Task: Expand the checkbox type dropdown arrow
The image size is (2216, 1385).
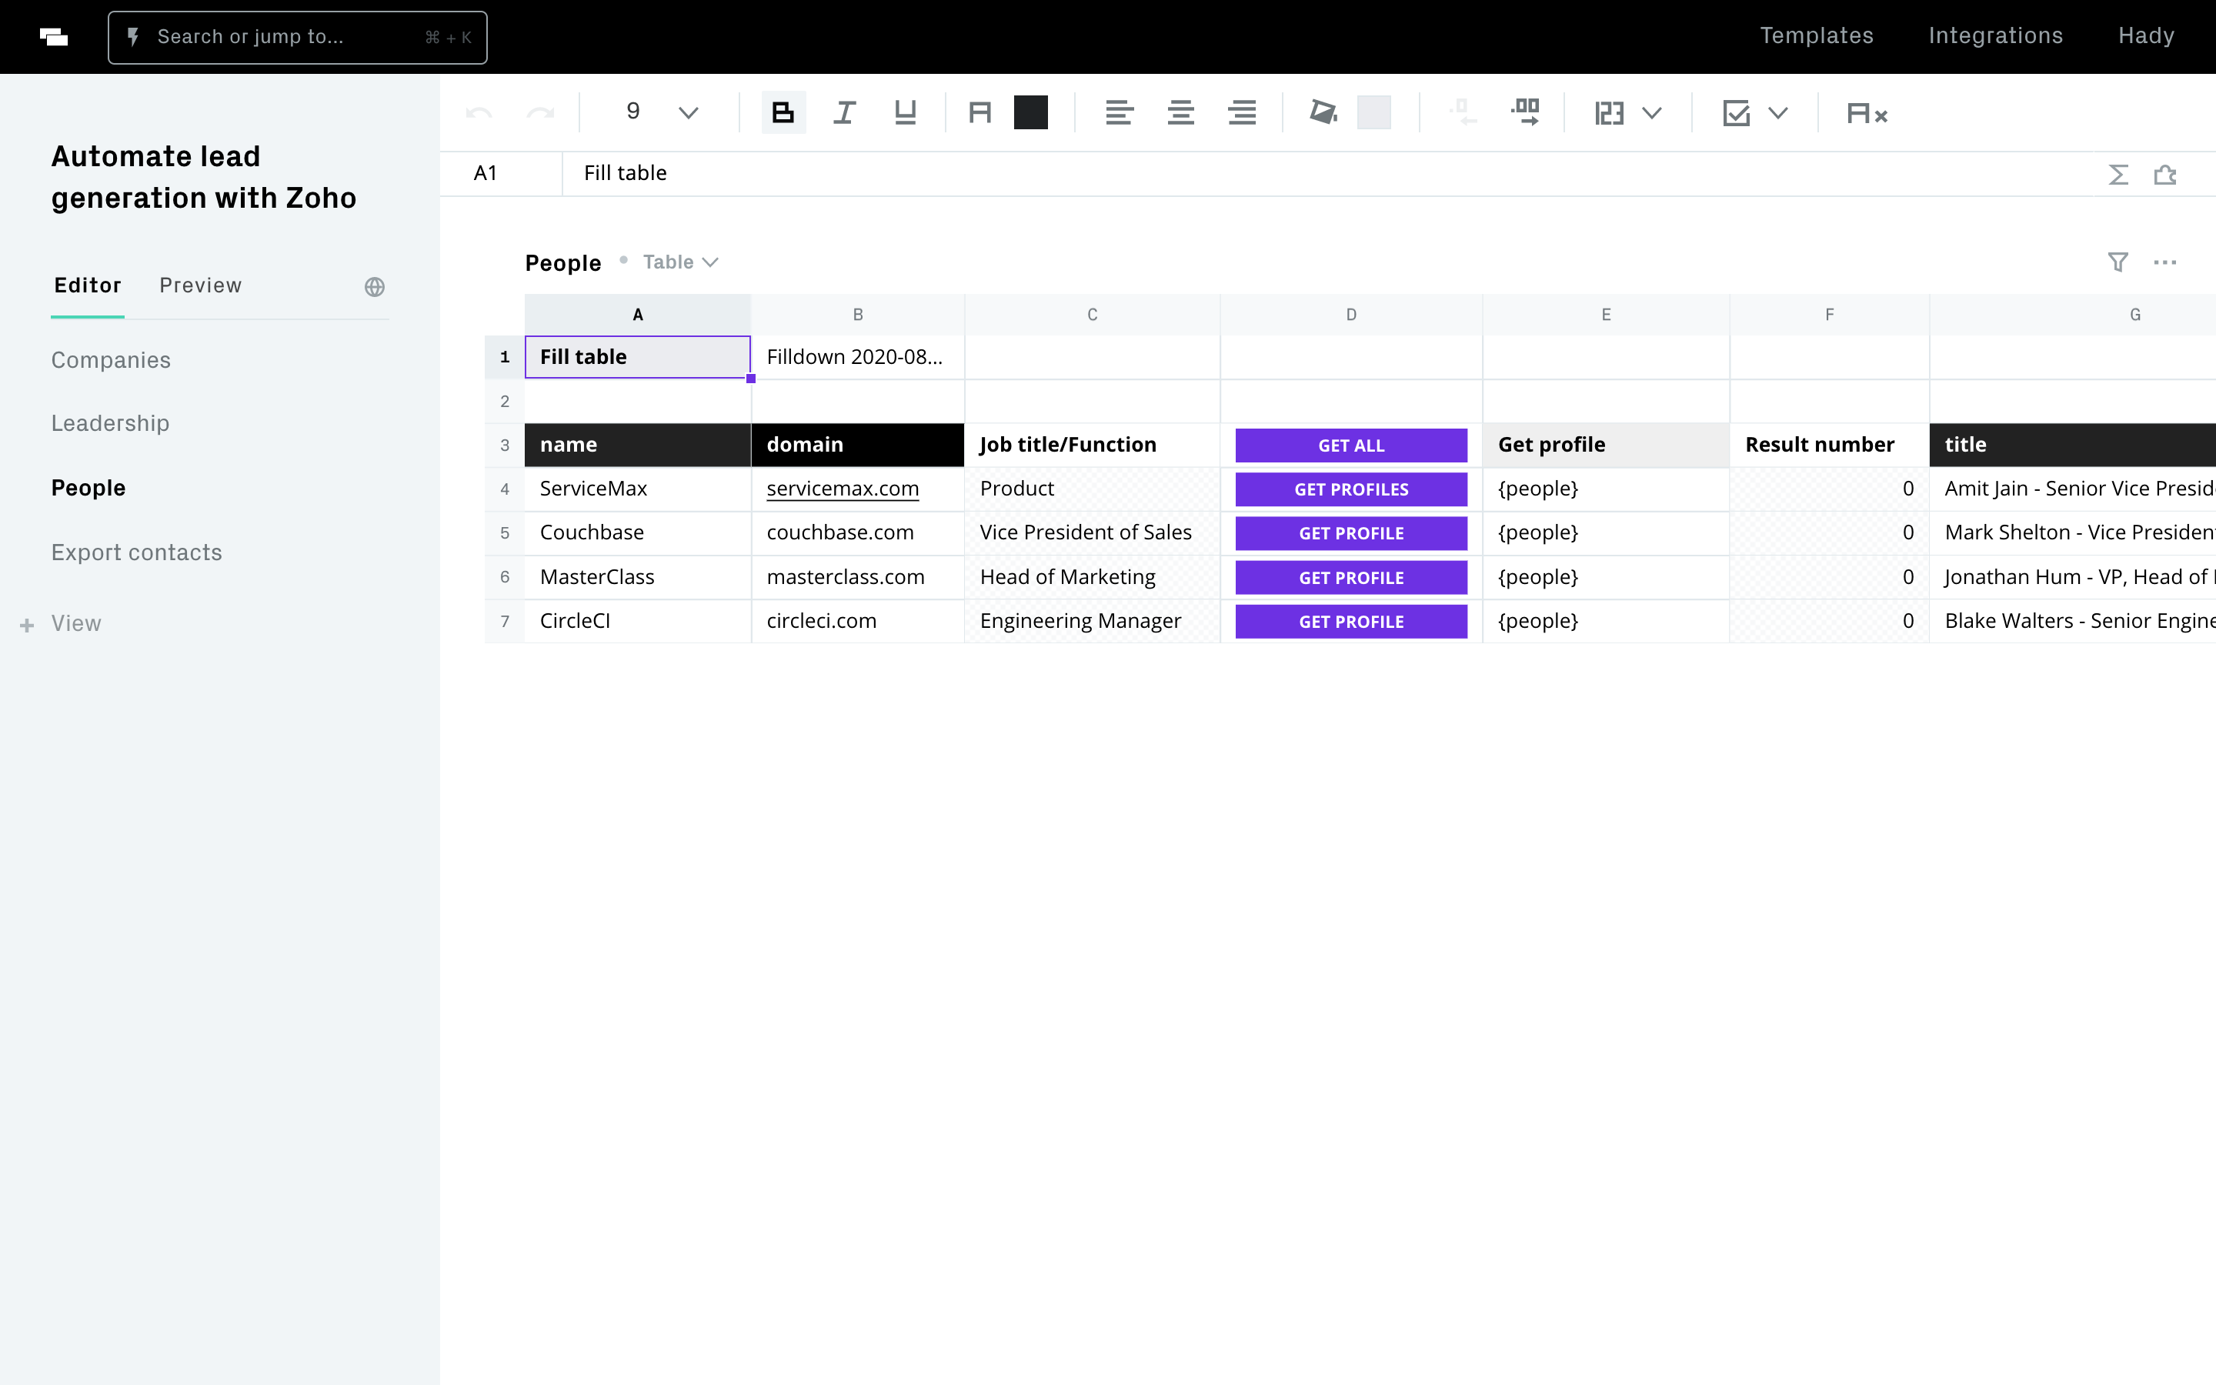Action: pyautogui.click(x=1778, y=114)
